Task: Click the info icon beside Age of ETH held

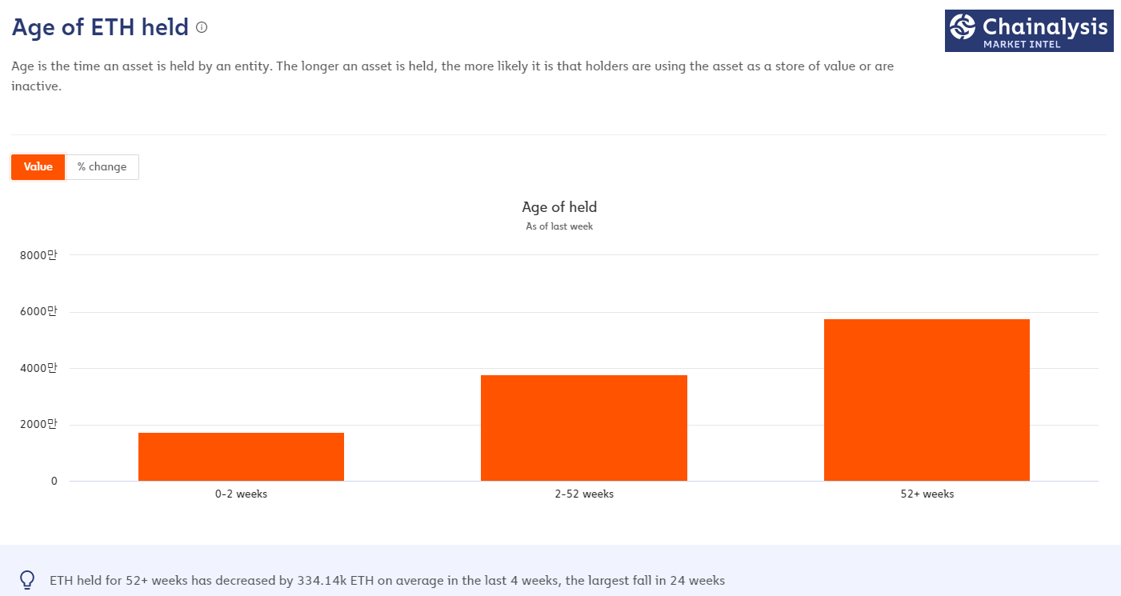Action: pos(202,27)
